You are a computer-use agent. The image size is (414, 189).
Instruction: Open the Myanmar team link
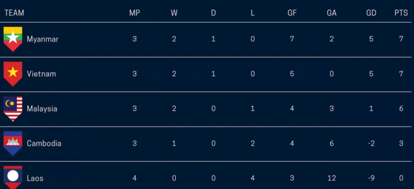[x=42, y=39]
